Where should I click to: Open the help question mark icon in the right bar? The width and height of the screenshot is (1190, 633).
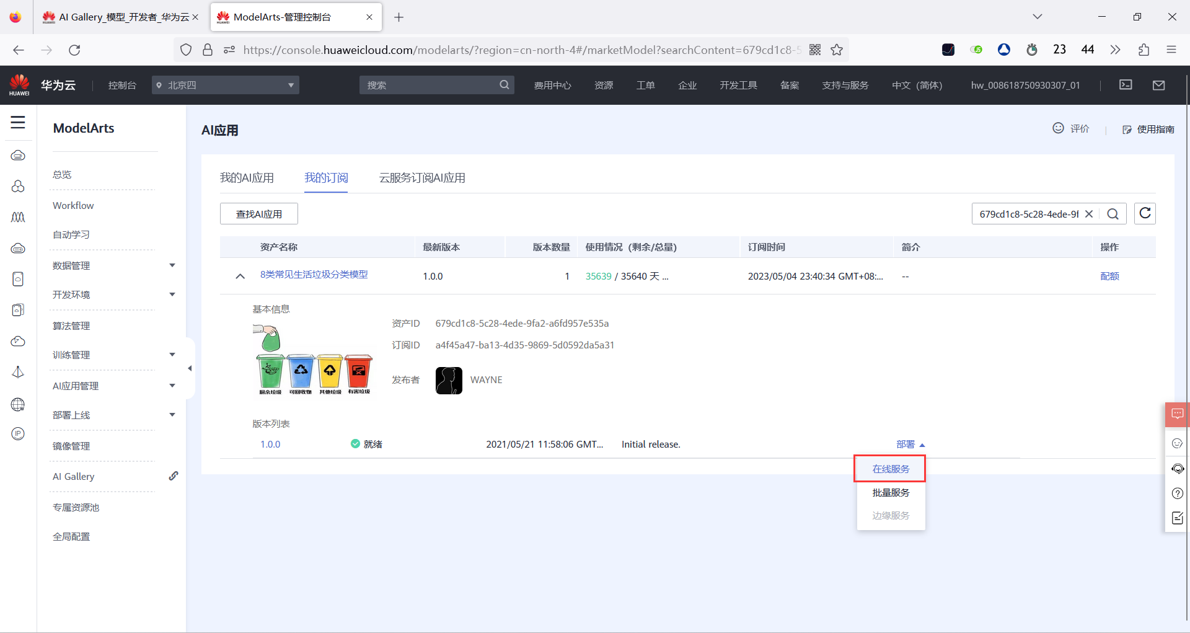[1178, 494]
